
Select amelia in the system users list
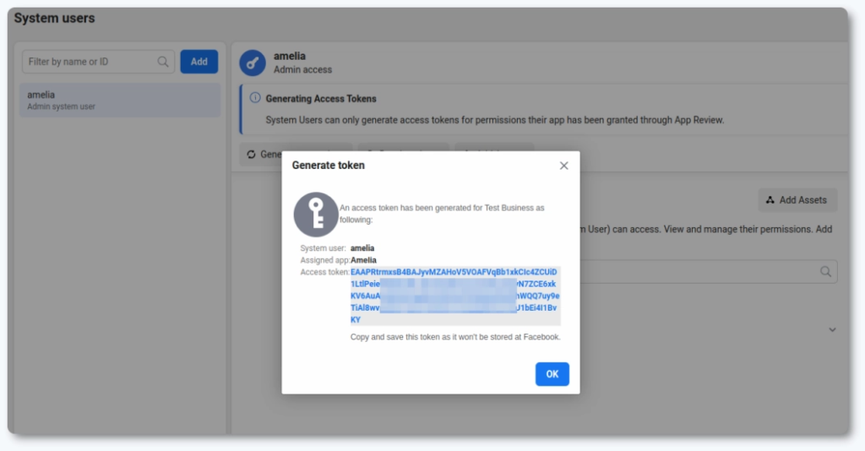[119, 100]
